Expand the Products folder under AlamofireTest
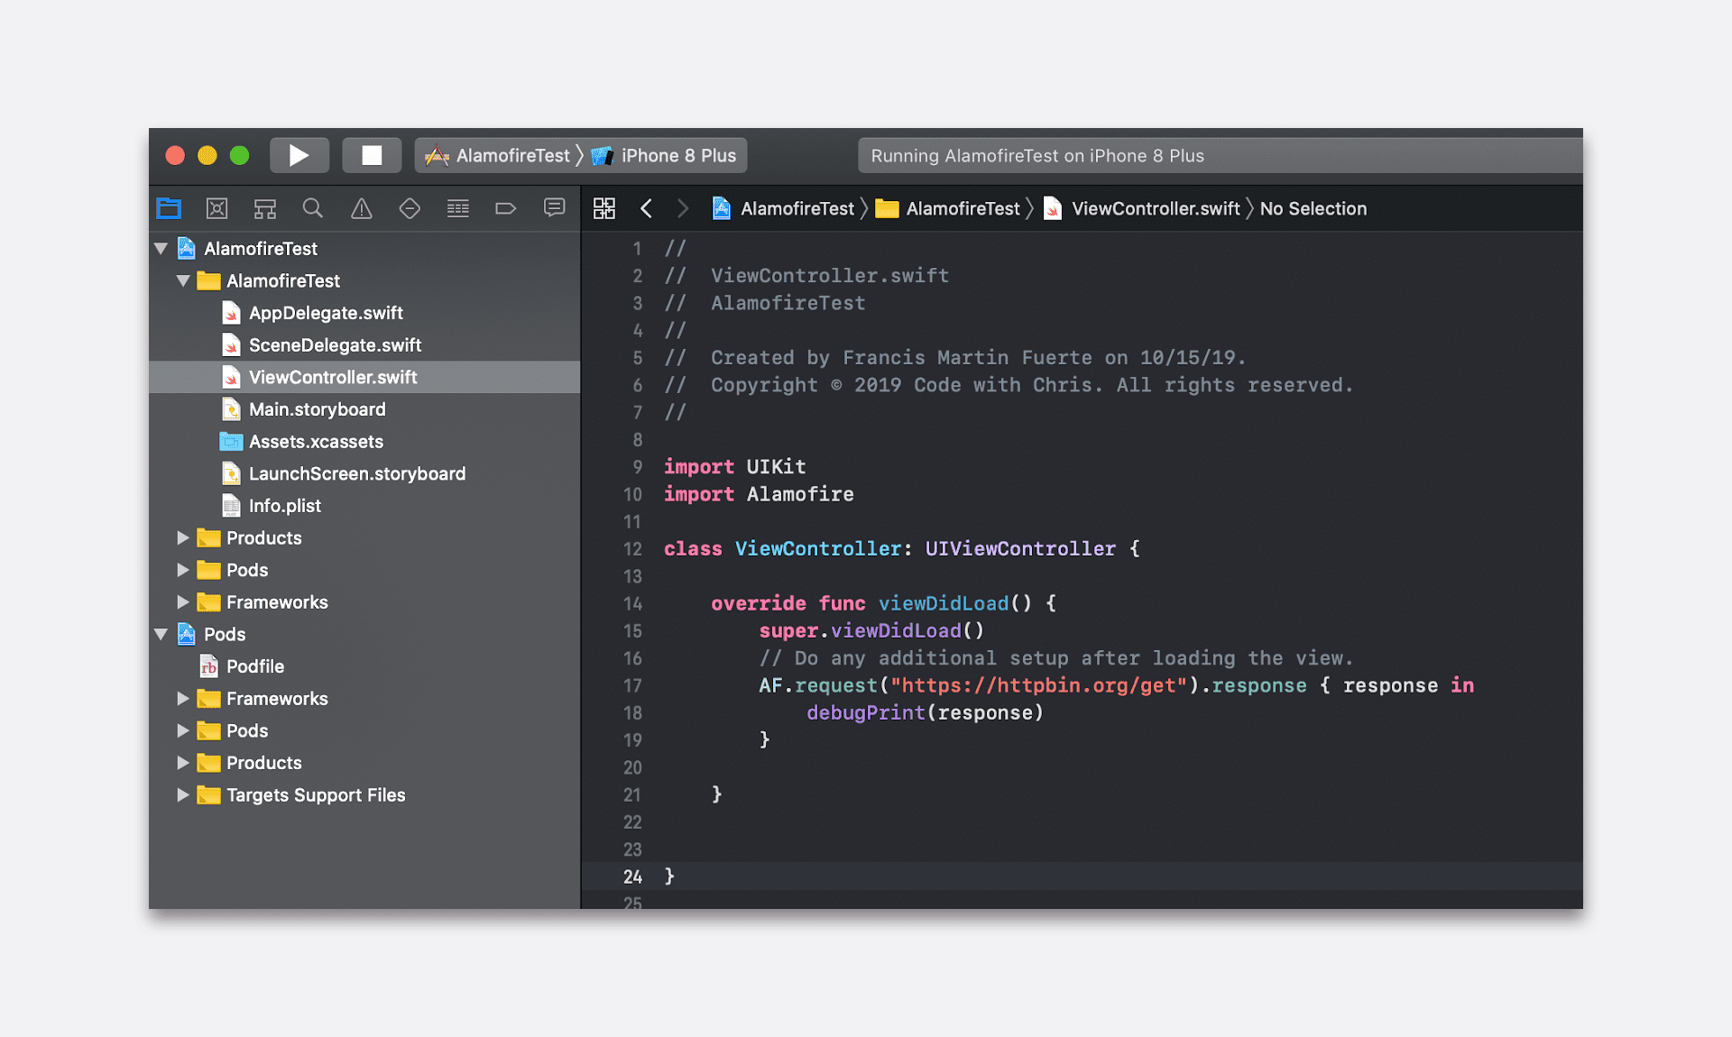 click(x=183, y=538)
